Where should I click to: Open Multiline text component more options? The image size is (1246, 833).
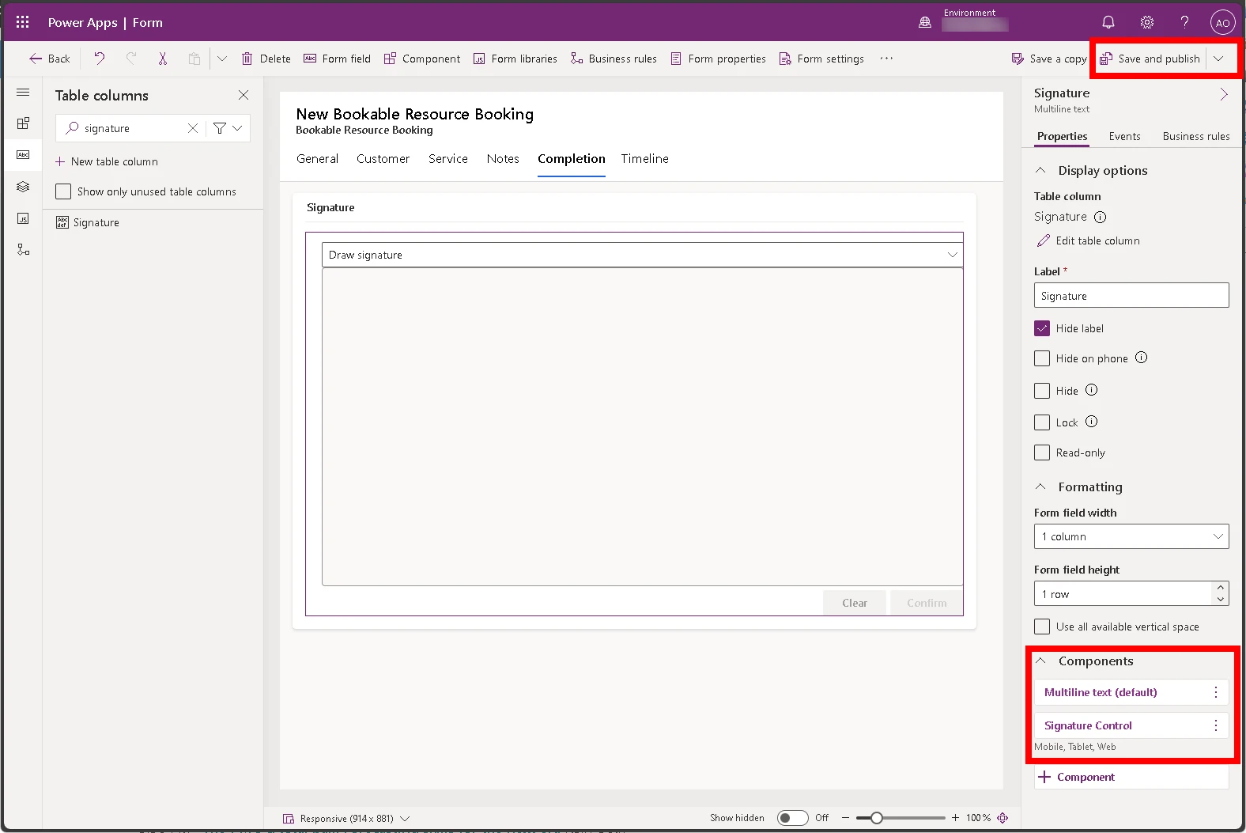[x=1215, y=692]
